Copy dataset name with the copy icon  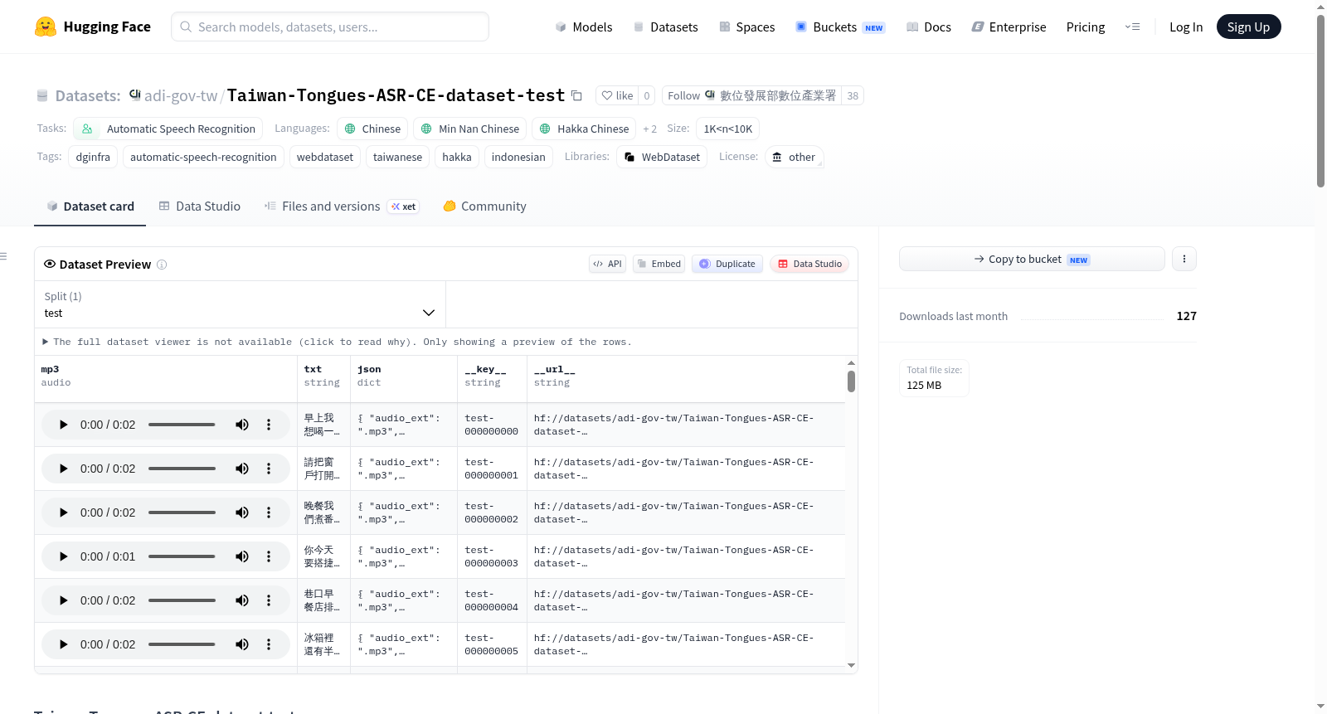(576, 95)
